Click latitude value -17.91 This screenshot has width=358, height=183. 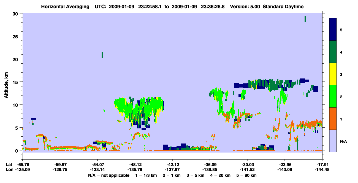tap(322, 165)
